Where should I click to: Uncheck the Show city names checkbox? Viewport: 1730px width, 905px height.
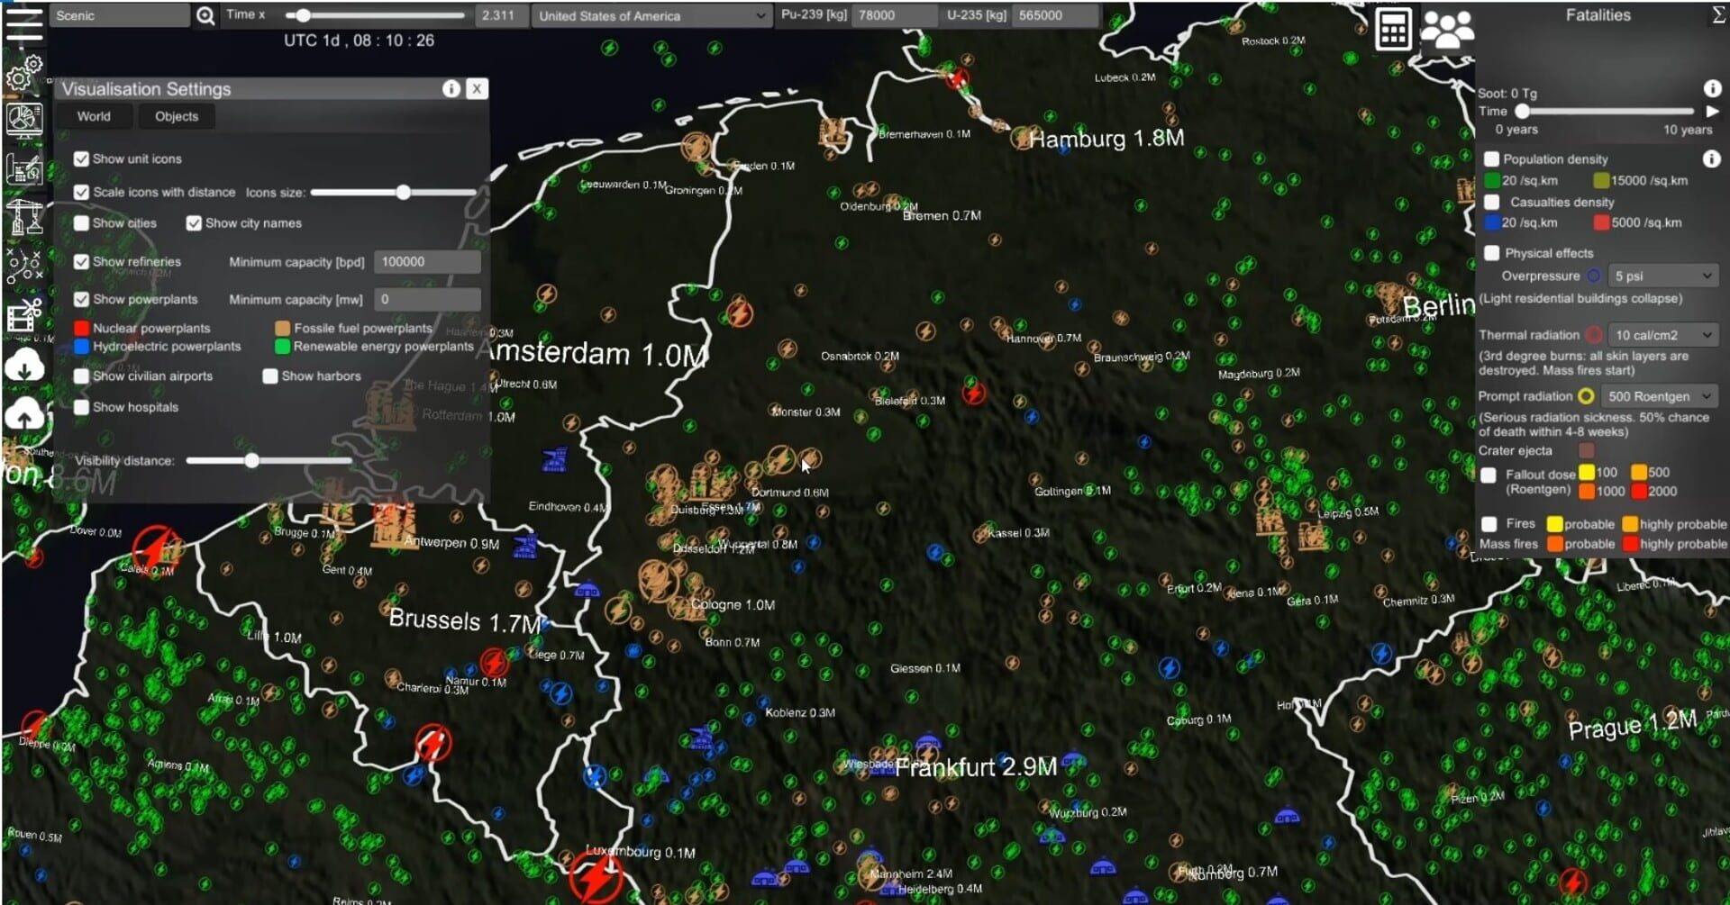[x=195, y=223]
